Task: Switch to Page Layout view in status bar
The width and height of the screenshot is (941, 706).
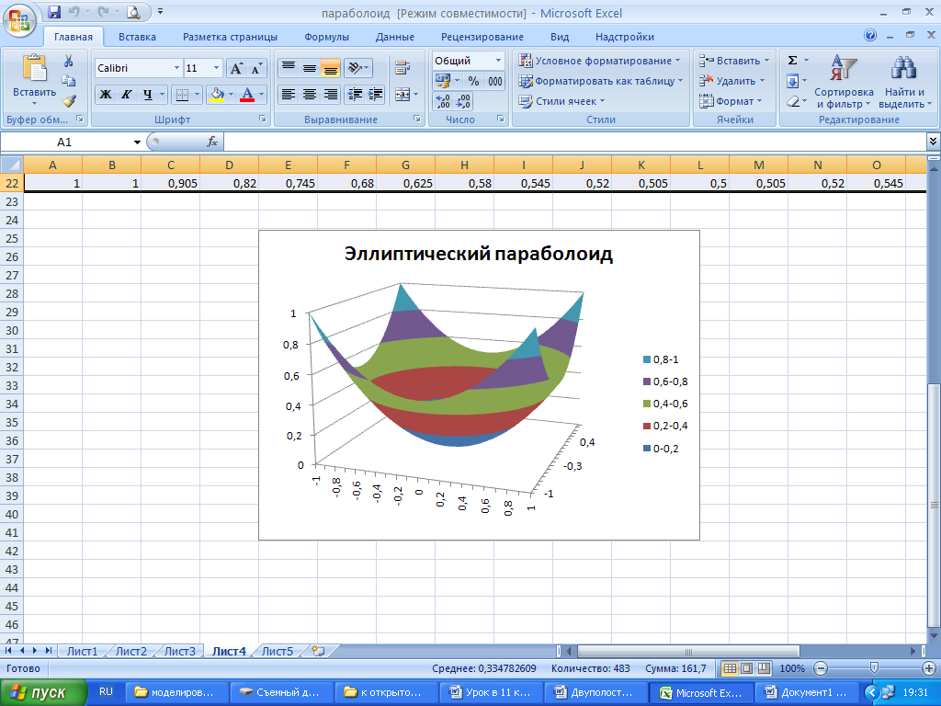Action: [x=746, y=668]
